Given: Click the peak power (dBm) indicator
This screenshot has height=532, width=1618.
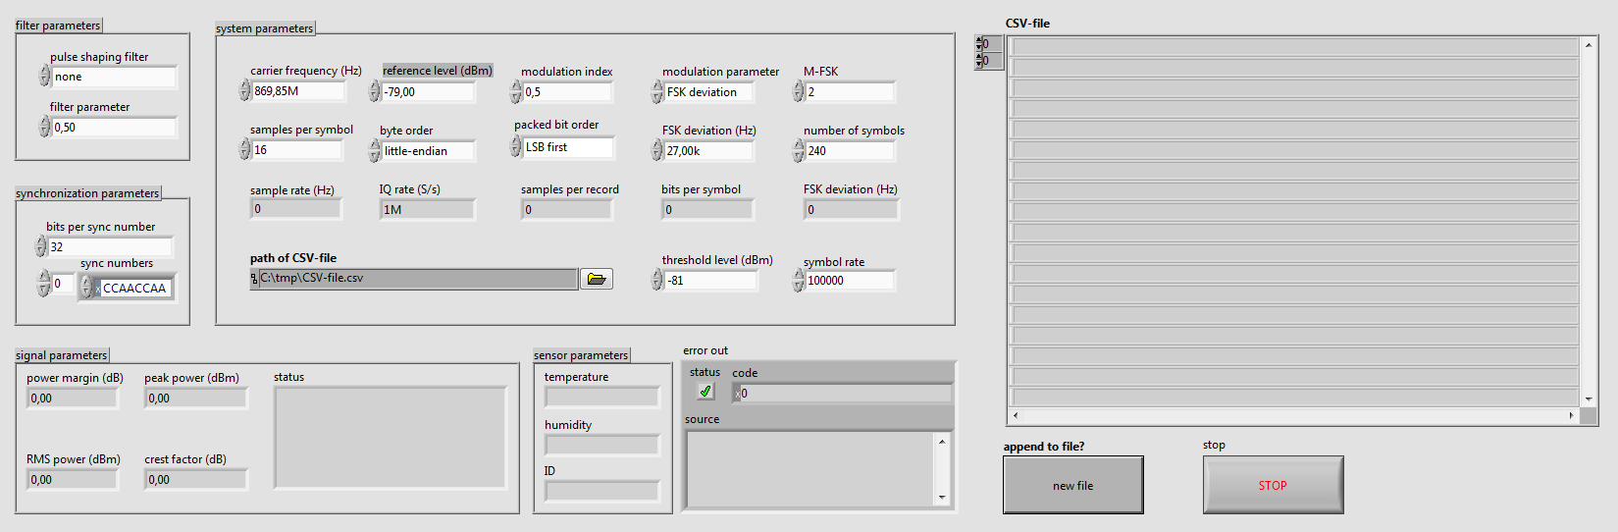Looking at the screenshot, I should 195,398.
